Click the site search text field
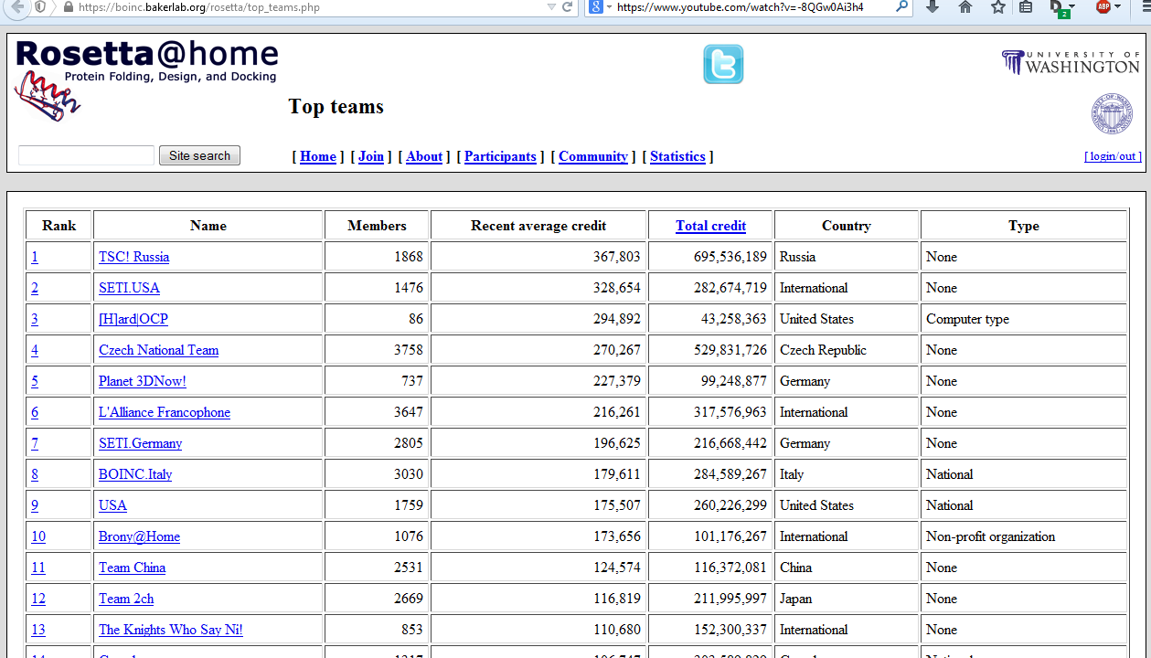 86,155
